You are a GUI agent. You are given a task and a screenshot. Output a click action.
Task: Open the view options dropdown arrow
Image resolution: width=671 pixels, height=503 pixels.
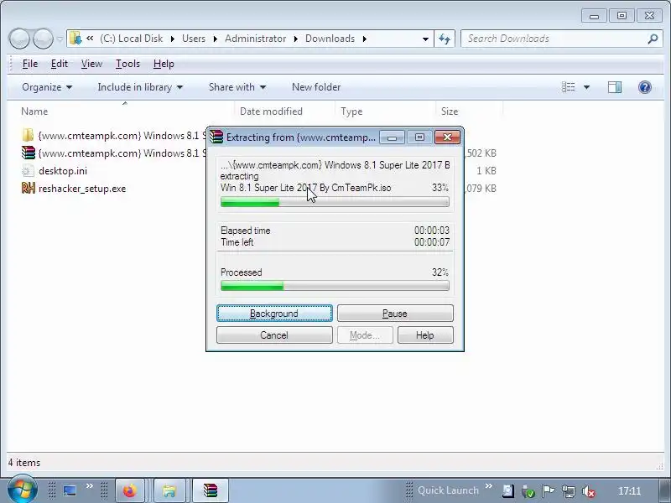[x=586, y=87]
